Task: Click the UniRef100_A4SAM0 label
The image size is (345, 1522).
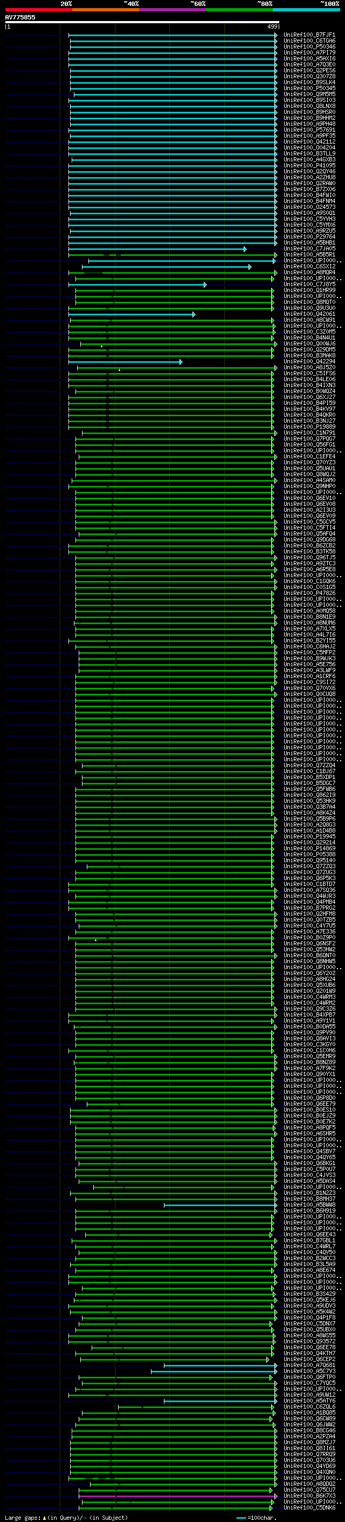Action: [x=309, y=480]
